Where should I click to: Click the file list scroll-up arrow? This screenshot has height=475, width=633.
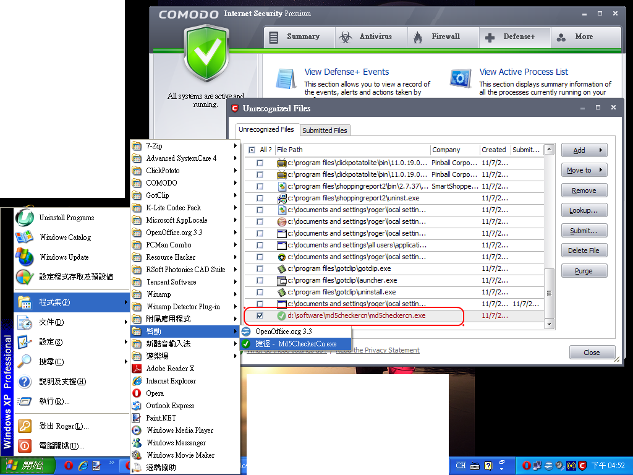[549, 150]
